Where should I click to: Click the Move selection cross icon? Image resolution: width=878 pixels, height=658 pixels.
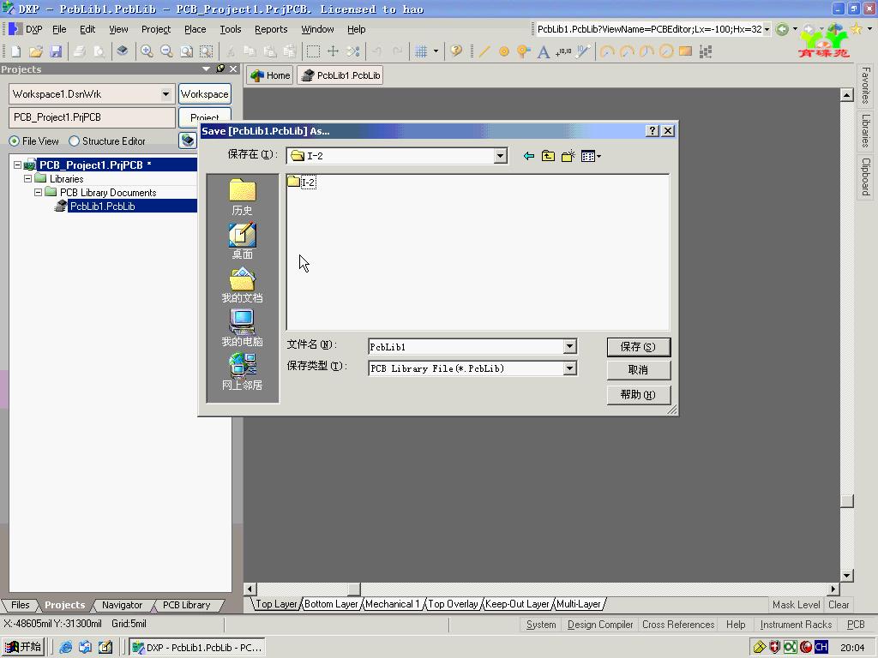pyautogui.click(x=334, y=51)
